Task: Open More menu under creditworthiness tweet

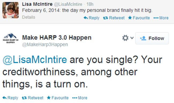Action: (x=80, y=98)
